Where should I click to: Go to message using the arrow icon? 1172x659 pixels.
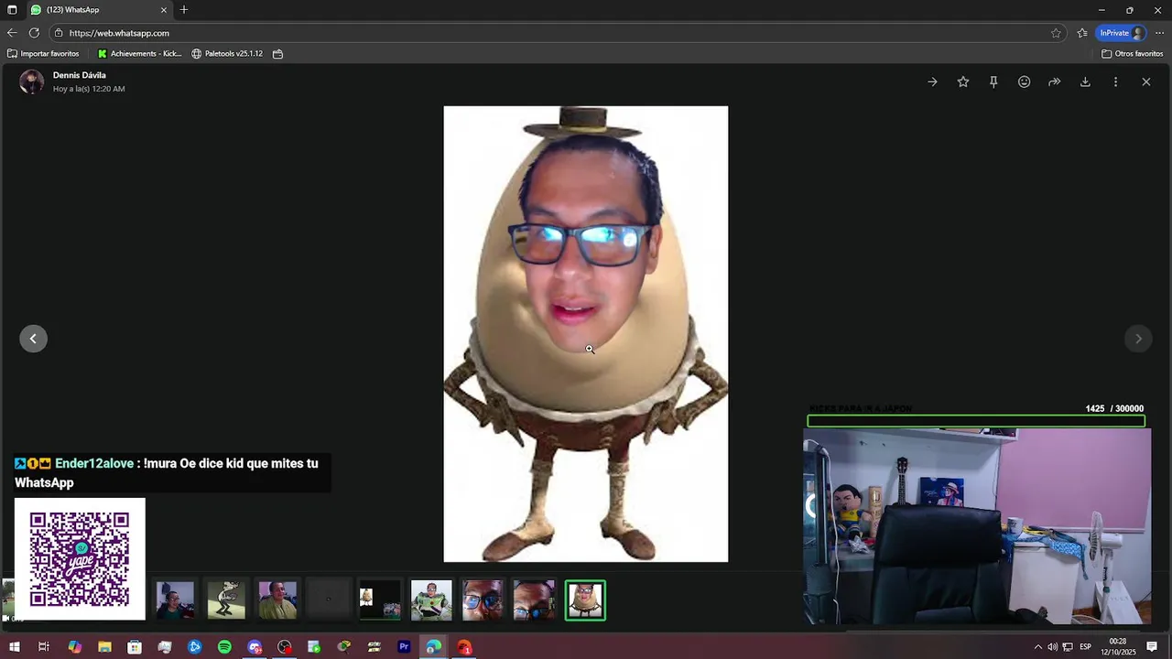point(932,81)
